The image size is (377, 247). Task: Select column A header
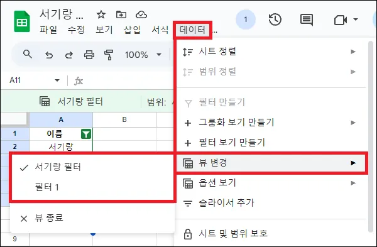(61, 119)
